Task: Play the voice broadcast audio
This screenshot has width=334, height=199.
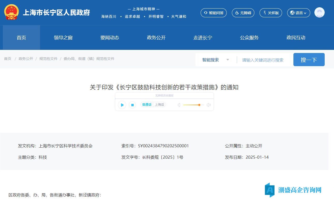Action: click(x=122, y=105)
